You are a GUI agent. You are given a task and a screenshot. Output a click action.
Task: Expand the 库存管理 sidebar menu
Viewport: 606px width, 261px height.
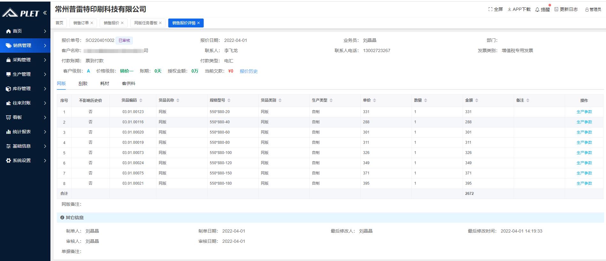click(x=25, y=88)
